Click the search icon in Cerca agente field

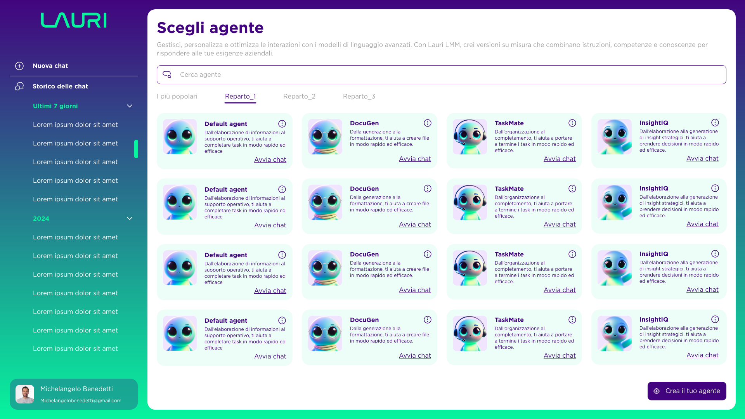[167, 74]
